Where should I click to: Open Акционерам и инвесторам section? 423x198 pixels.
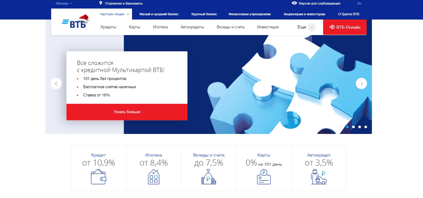click(304, 14)
